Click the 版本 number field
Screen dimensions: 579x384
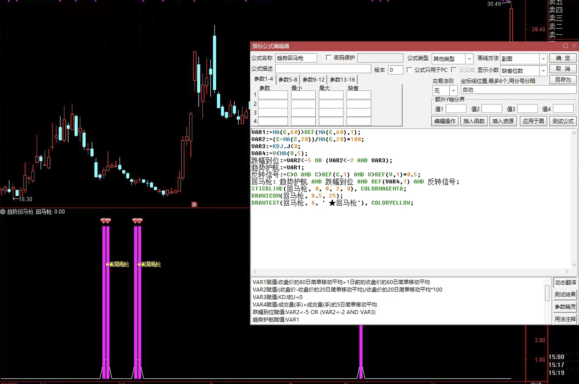point(395,70)
